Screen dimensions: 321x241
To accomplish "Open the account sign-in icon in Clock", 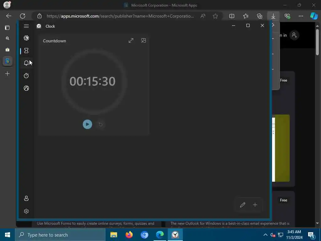I will [x=26, y=198].
